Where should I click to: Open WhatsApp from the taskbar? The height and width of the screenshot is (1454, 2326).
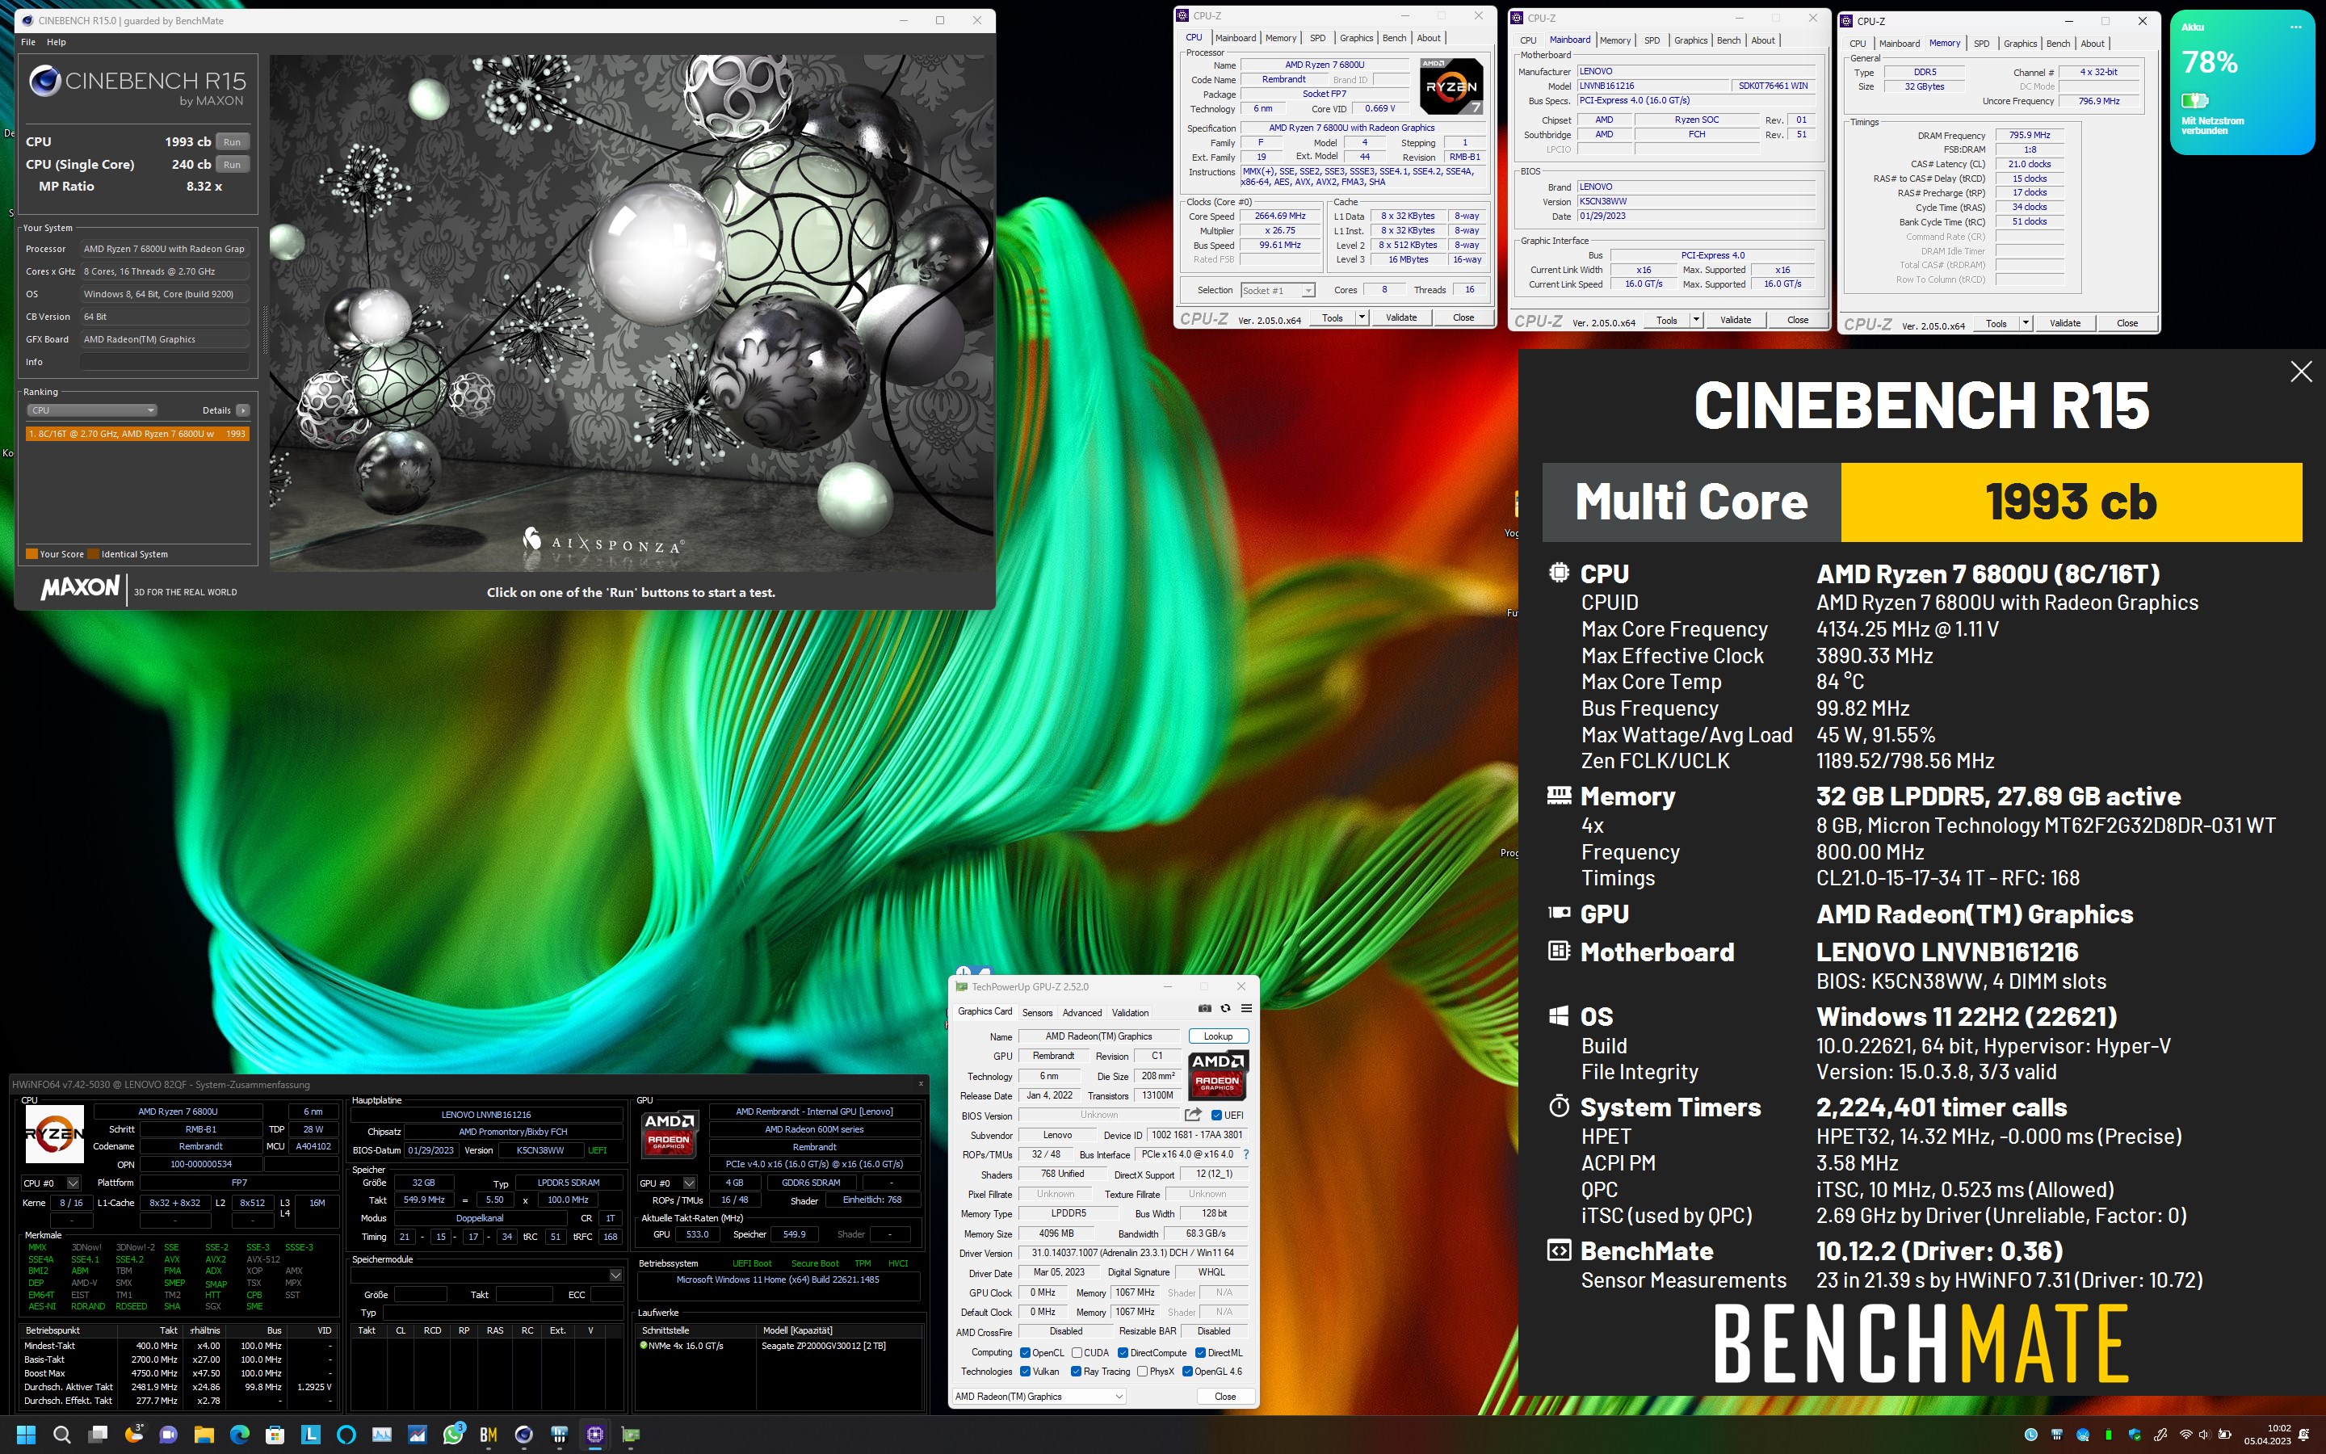453,1435
